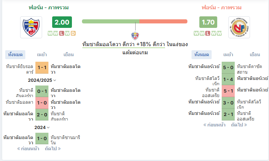Viewport: 269px width, 161px height.
Task: Click ก่อนหน้า link under Norway matches
Action: tap(214, 125)
